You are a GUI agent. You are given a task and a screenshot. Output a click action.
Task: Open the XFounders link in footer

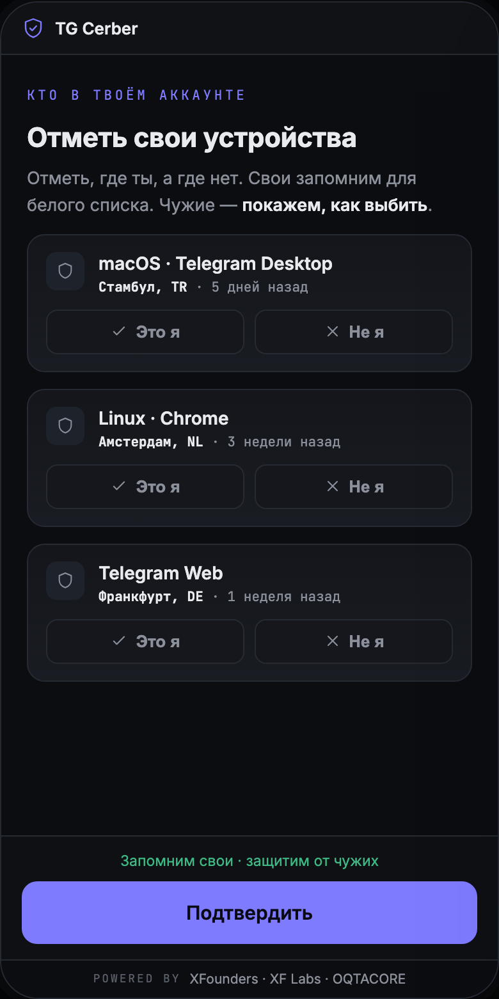(x=224, y=979)
